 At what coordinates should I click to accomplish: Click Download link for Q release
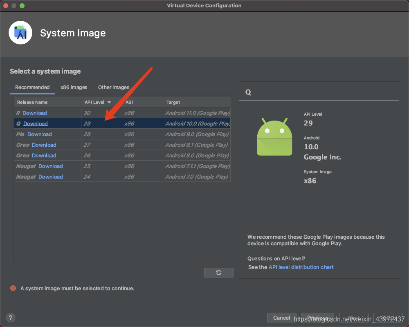(36, 123)
